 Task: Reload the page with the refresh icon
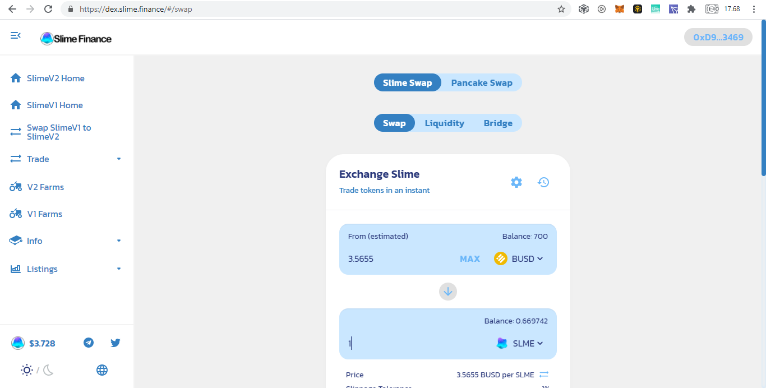tap(49, 9)
